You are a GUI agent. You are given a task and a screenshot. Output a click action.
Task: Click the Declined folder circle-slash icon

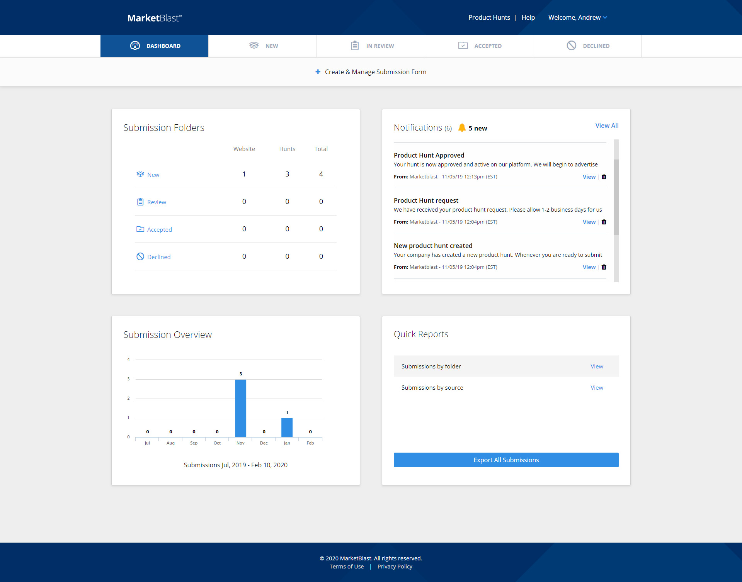click(140, 257)
